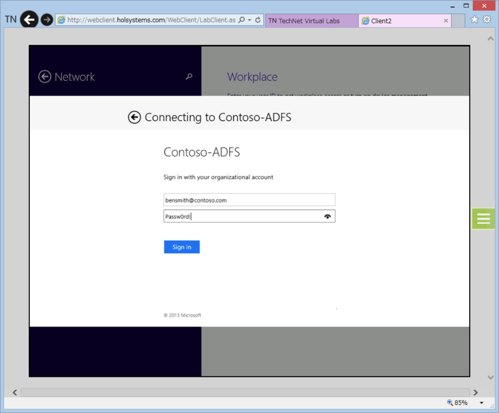This screenshot has height=413, width=499.
Task: Click the Sign in button
Action: point(182,247)
